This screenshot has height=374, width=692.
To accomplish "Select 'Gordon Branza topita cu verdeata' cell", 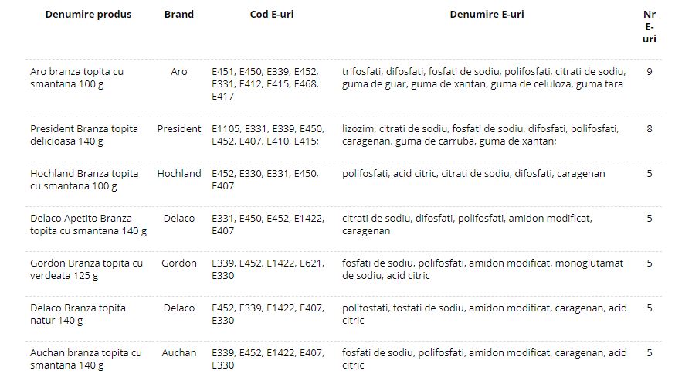I will pos(86,270).
